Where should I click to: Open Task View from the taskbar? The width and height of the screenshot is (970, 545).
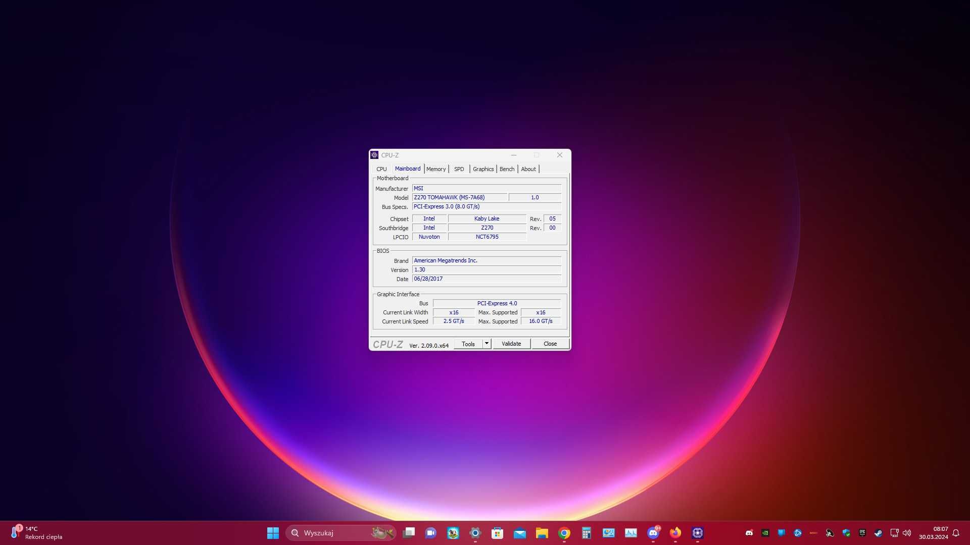point(409,533)
